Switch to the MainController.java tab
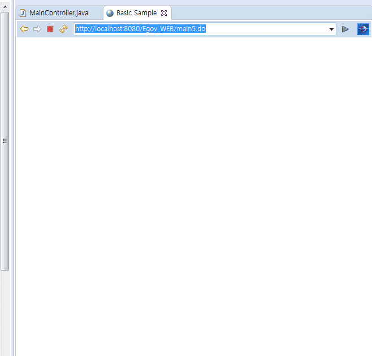The height and width of the screenshot is (356, 372). point(59,13)
